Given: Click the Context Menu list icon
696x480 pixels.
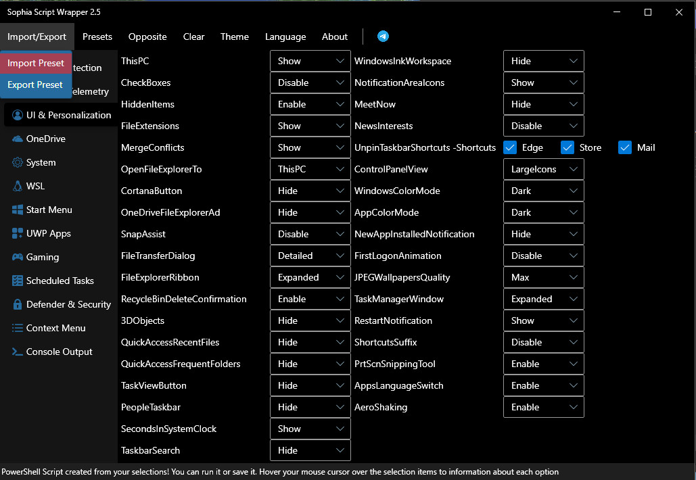Looking at the screenshot, I should click(18, 328).
